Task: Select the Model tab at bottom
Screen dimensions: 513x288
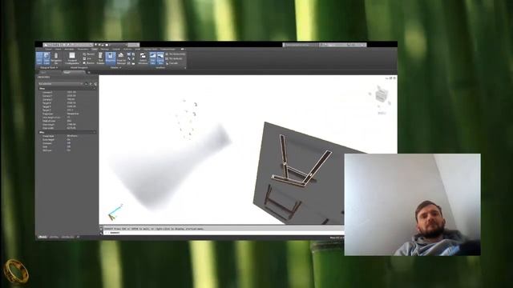Action: click(42, 237)
